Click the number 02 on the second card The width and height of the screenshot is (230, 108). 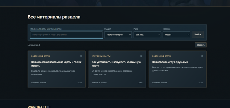click(141, 56)
